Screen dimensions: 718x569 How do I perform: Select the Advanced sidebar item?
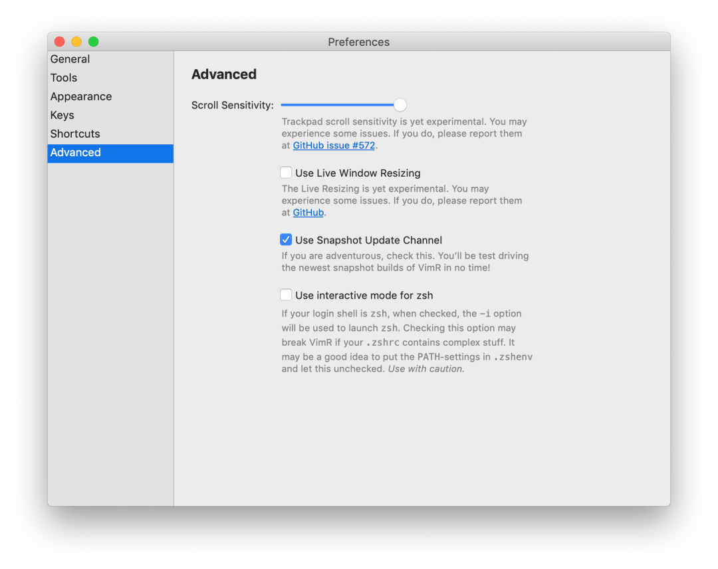tap(110, 153)
